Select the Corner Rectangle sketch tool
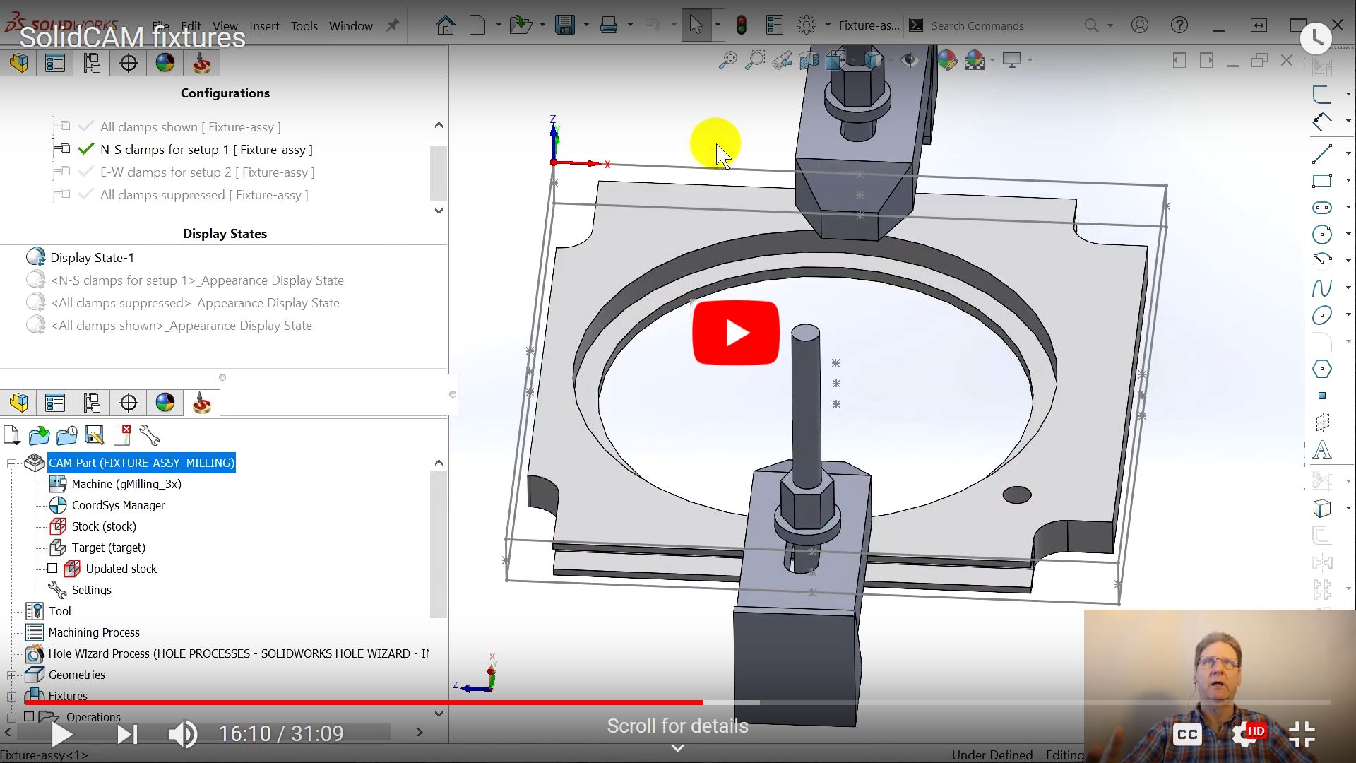The image size is (1356, 763). pyautogui.click(x=1322, y=180)
